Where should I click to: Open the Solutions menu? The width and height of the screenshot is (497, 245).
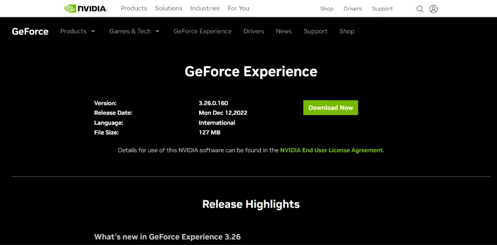168,8
